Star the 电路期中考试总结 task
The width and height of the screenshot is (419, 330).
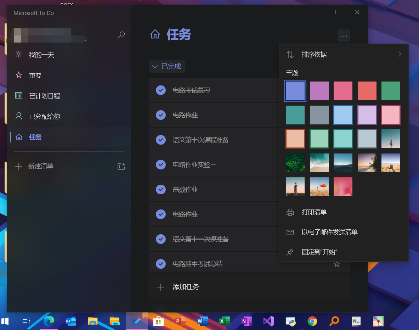337,264
